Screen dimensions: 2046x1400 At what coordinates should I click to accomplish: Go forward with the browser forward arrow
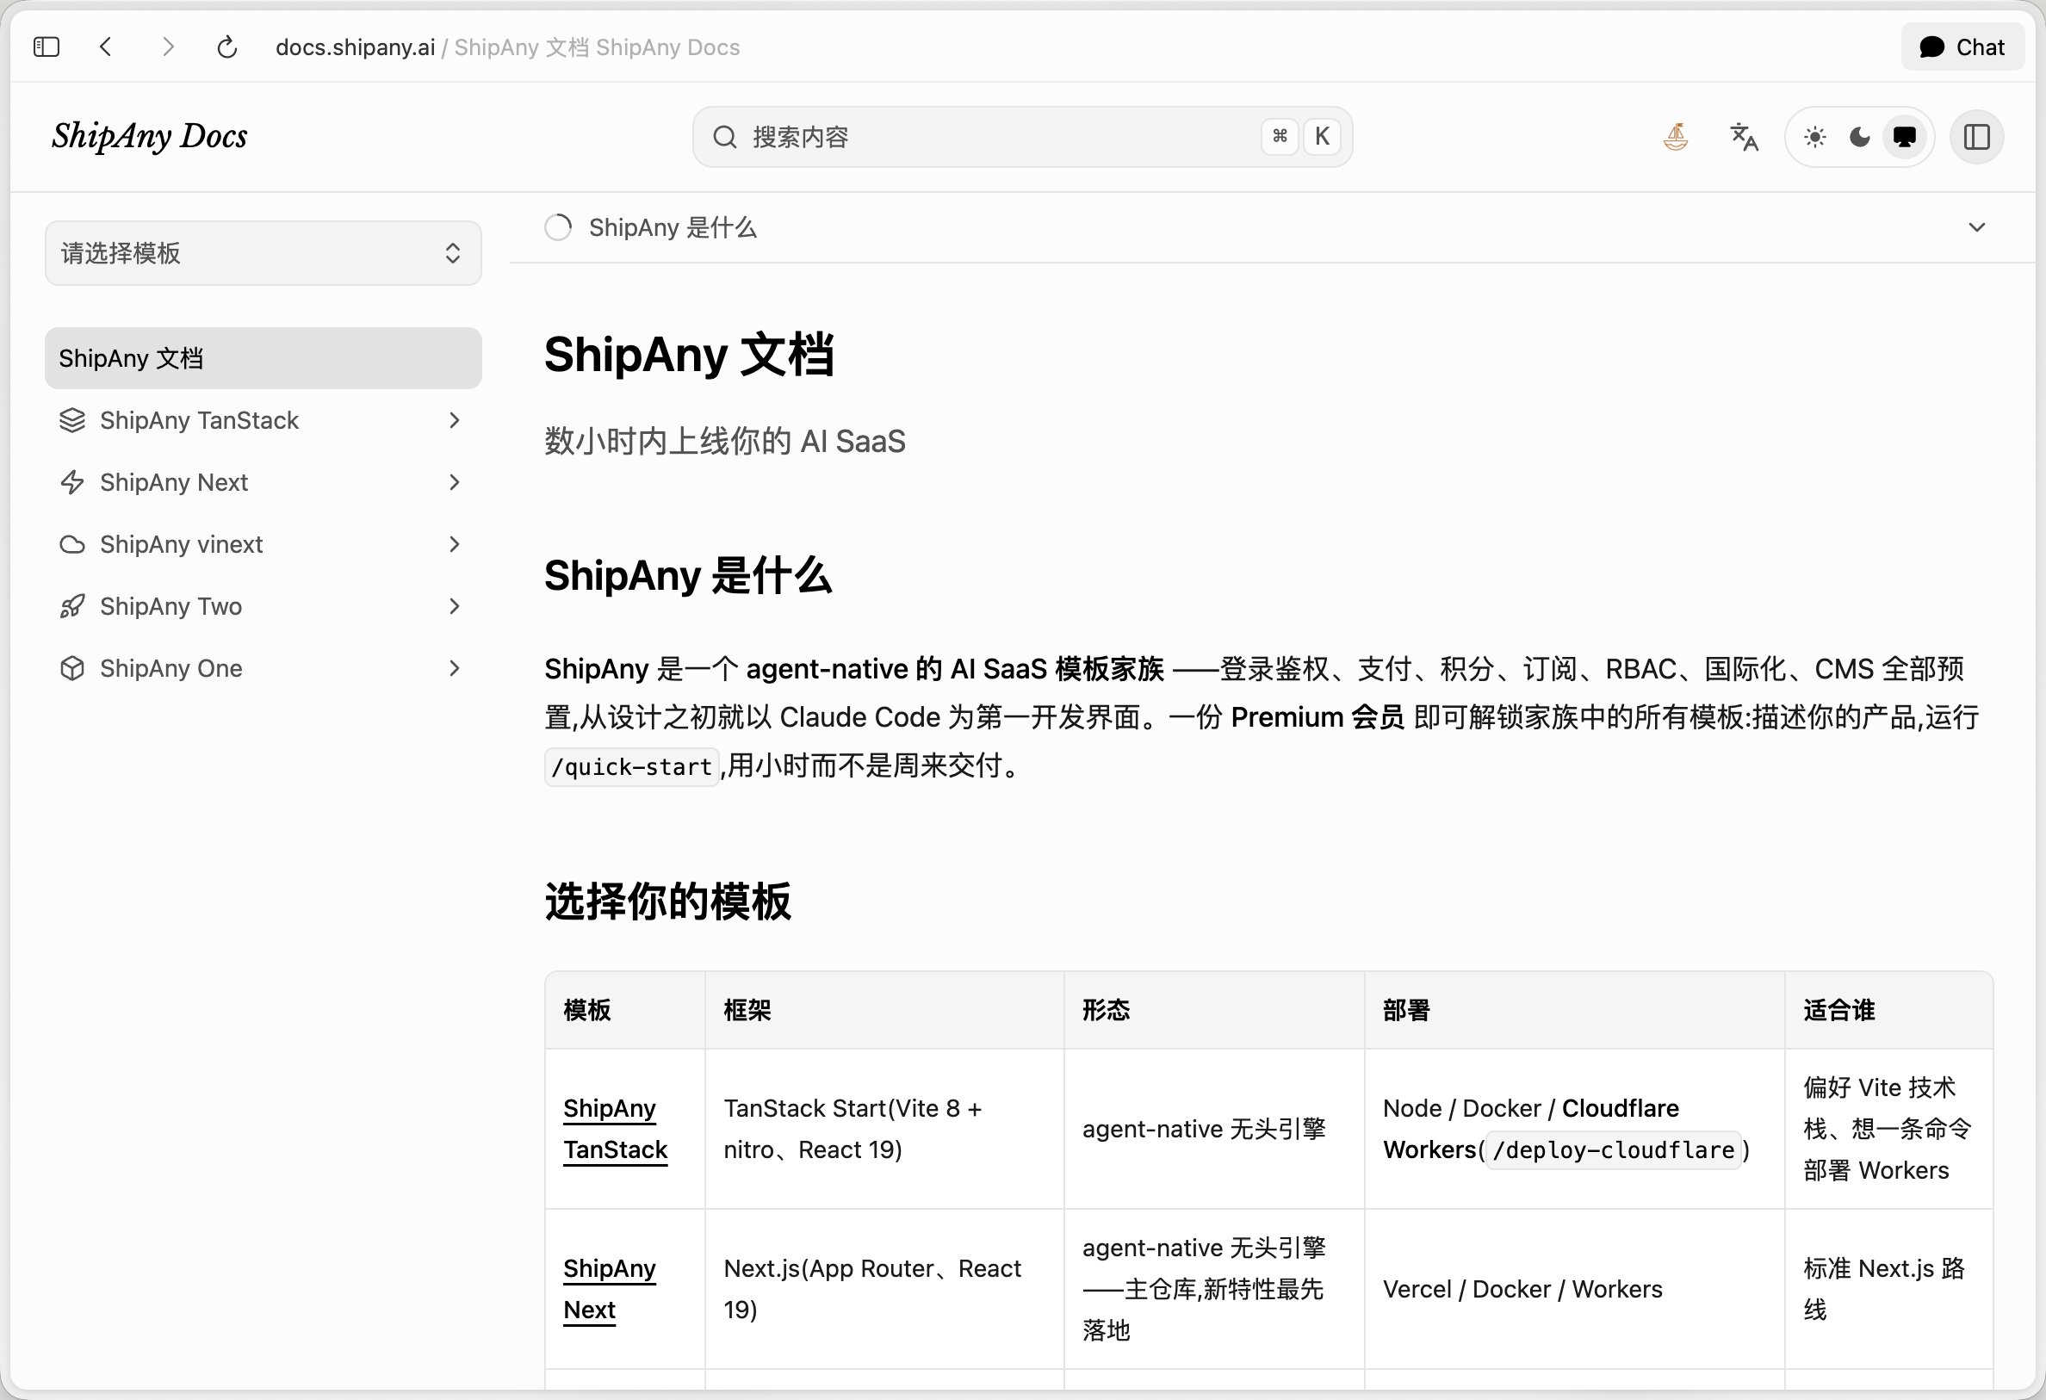[x=167, y=46]
